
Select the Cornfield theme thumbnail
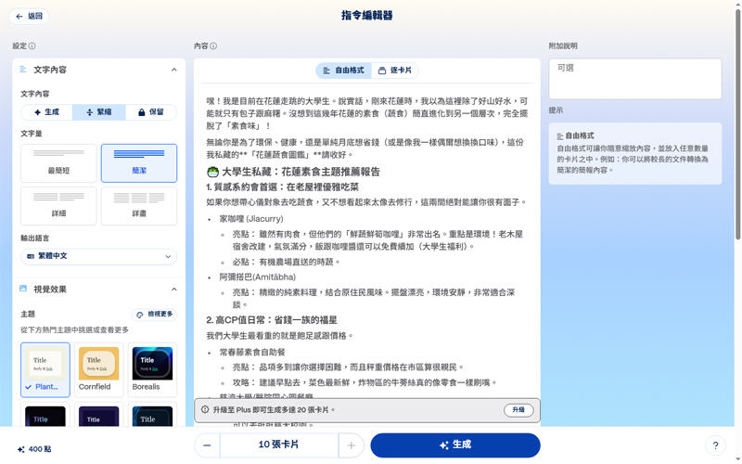[x=98, y=369]
